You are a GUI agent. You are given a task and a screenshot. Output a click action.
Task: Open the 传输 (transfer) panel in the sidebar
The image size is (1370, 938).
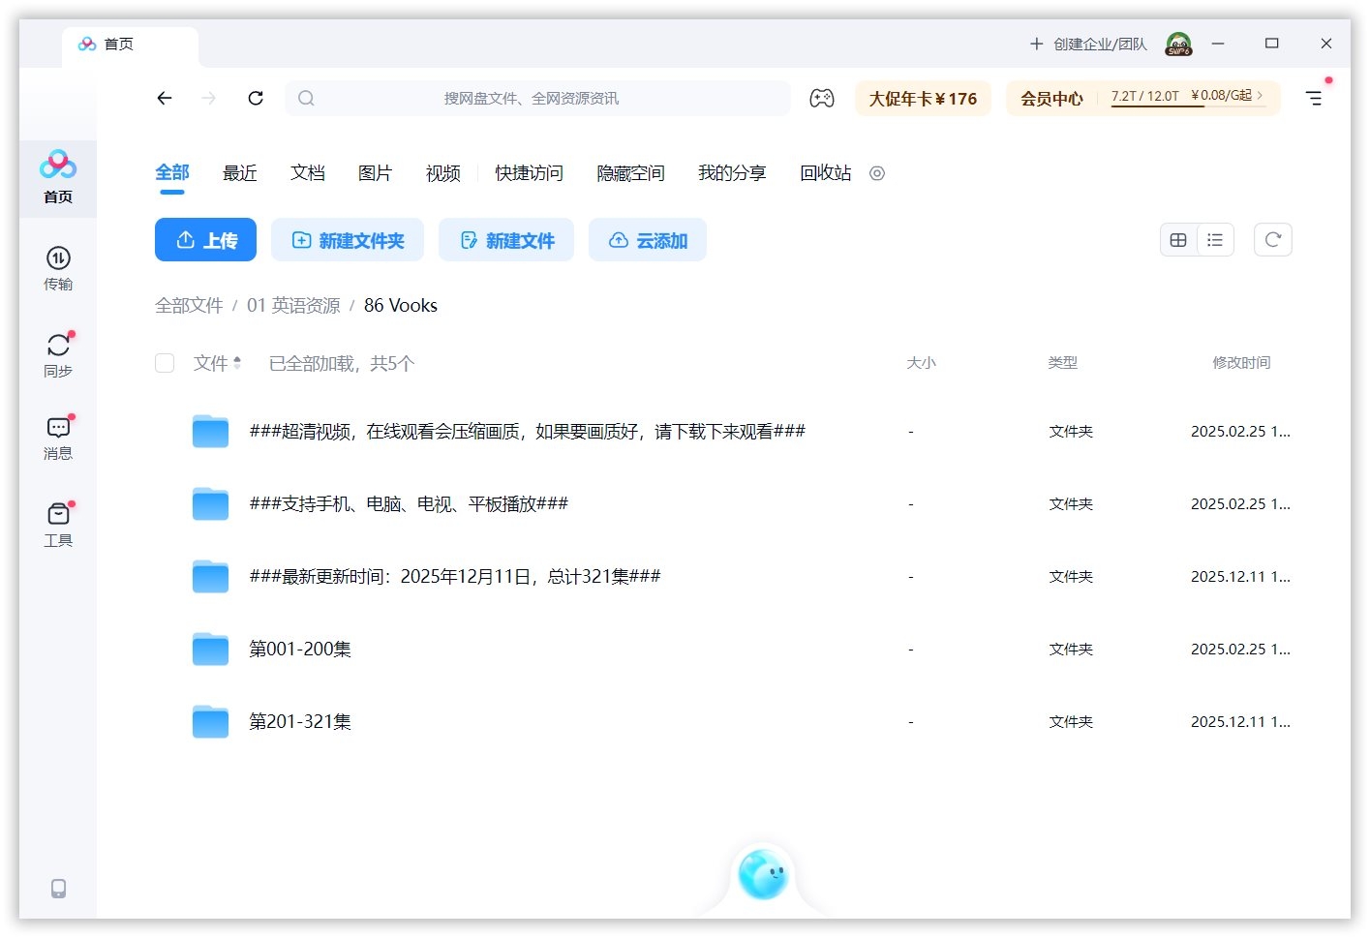tap(58, 268)
